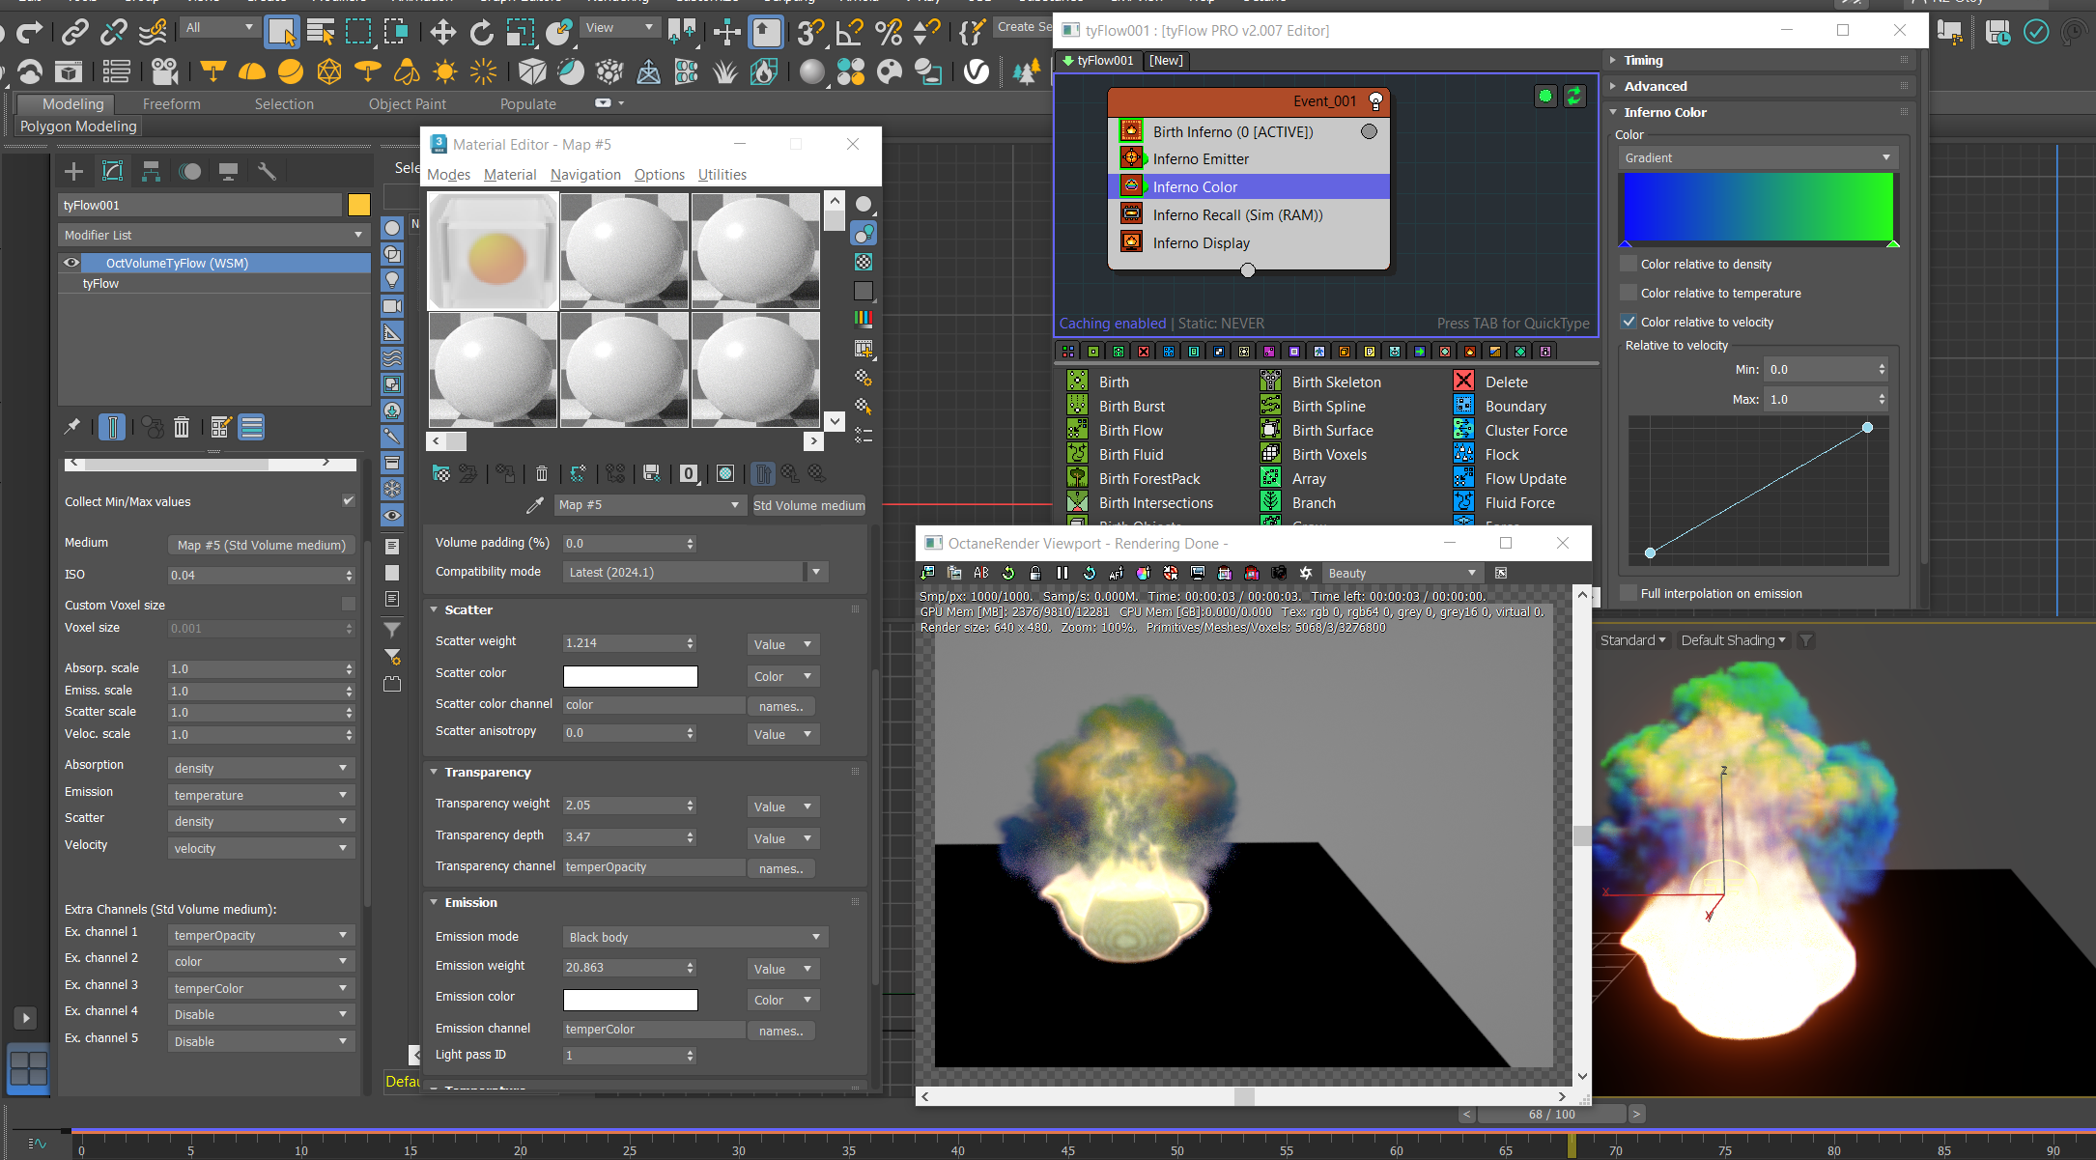Click Go to Parent in Material Editor
Viewport: 2096px width, 1160px height.
[x=791, y=473]
